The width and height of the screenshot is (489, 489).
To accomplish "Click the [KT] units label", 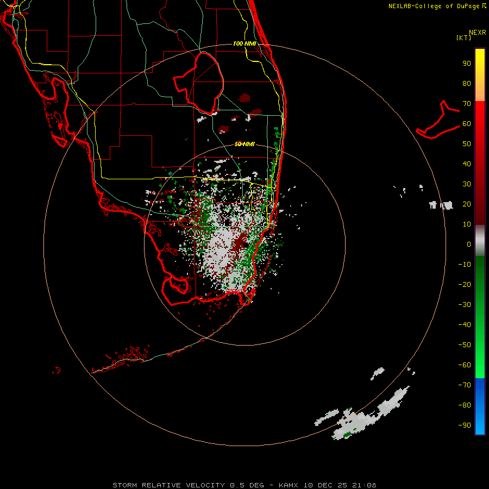I will tap(463, 37).
